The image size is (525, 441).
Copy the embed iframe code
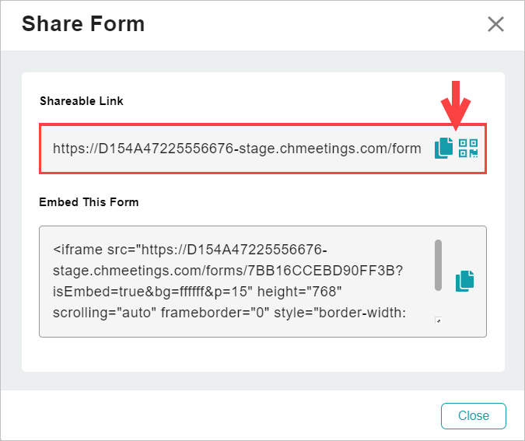(465, 281)
